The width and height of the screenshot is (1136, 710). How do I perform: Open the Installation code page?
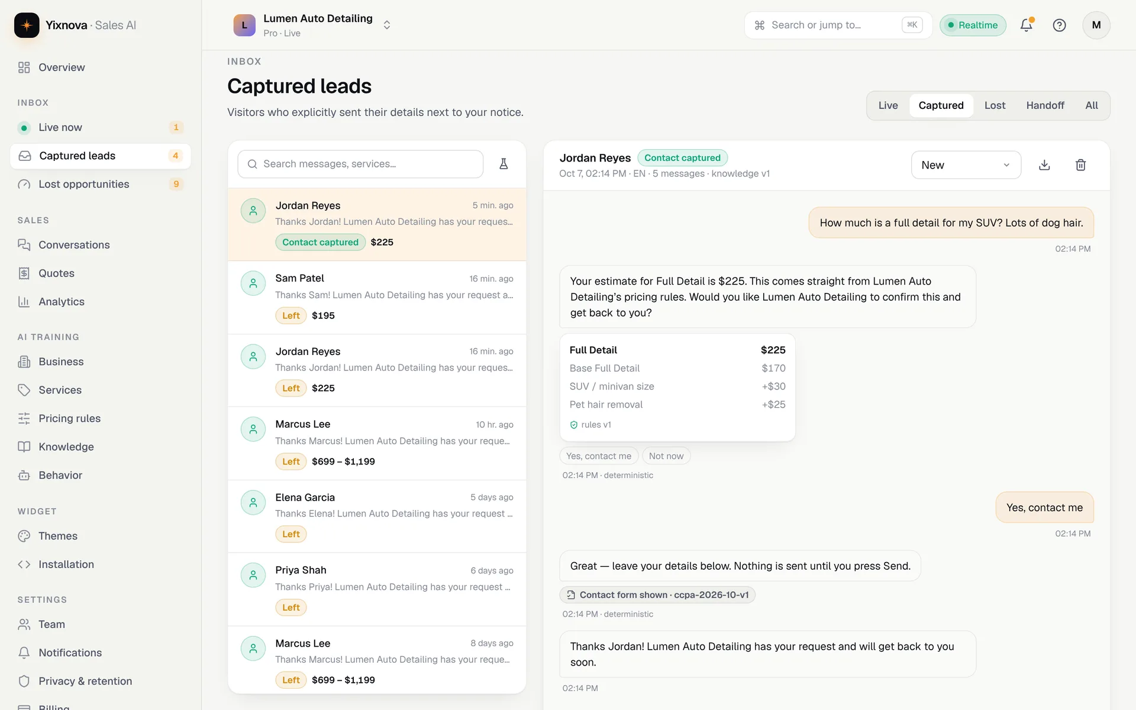point(101,564)
